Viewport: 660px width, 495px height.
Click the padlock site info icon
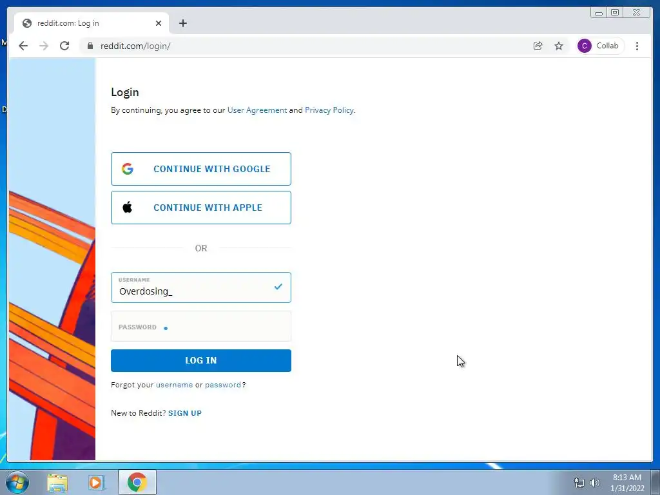(x=90, y=46)
